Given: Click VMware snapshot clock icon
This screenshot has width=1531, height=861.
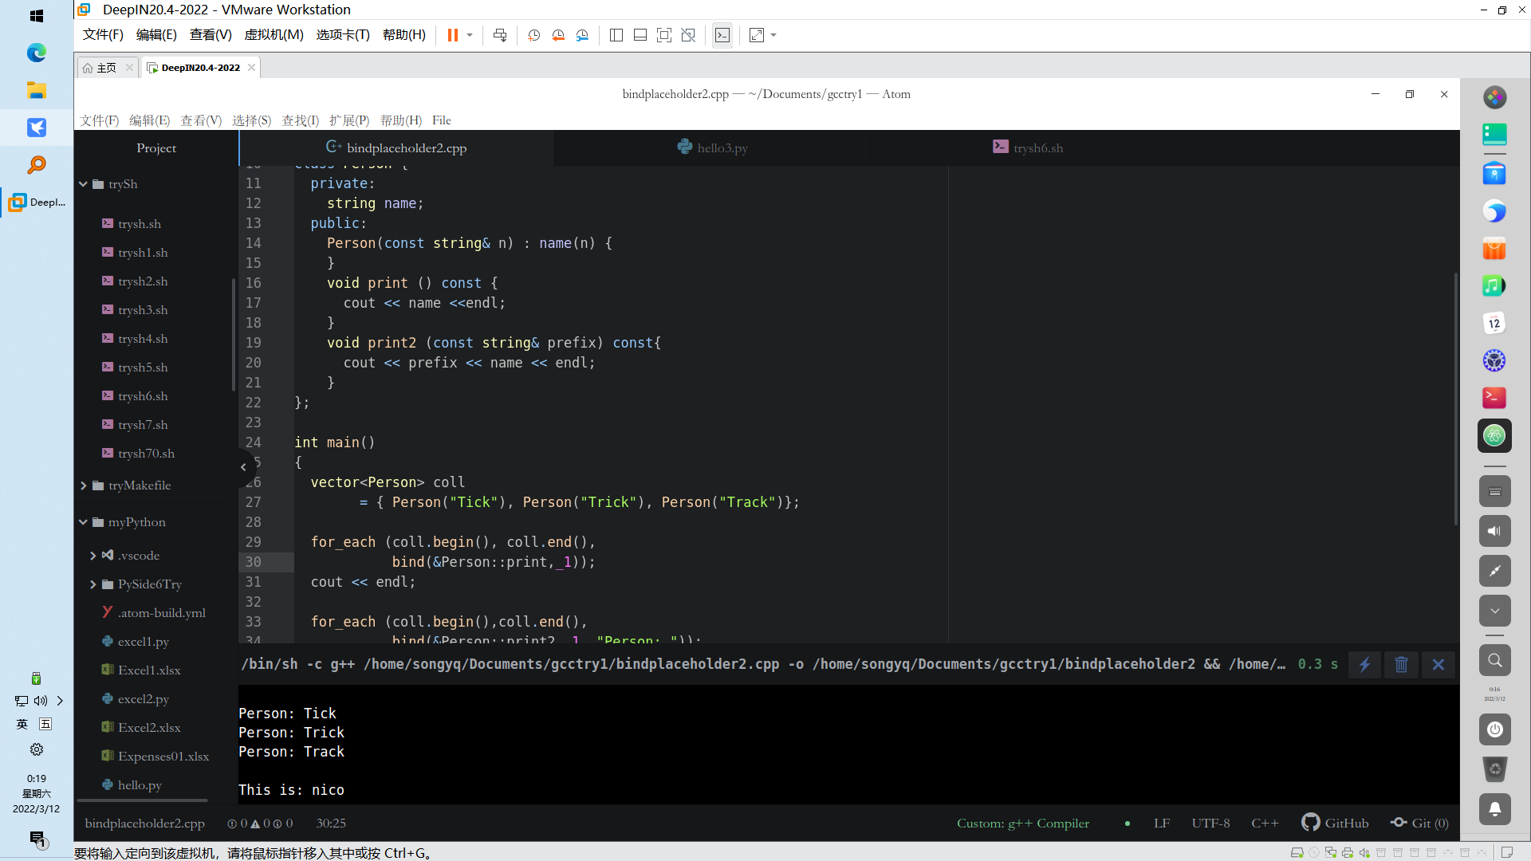Looking at the screenshot, I should coord(533,35).
